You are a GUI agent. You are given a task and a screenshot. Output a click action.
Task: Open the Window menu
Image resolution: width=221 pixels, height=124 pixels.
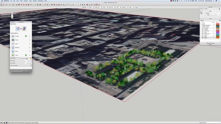[35, 1]
